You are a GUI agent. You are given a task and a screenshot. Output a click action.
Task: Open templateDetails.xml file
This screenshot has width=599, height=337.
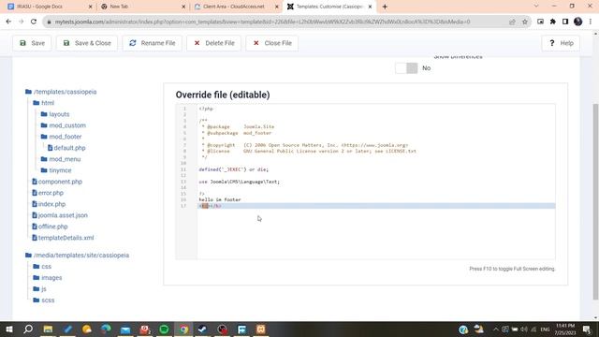click(x=63, y=238)
